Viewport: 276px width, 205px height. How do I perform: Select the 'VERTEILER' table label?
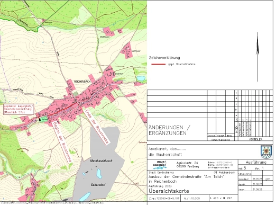click(x=255, y=139)
